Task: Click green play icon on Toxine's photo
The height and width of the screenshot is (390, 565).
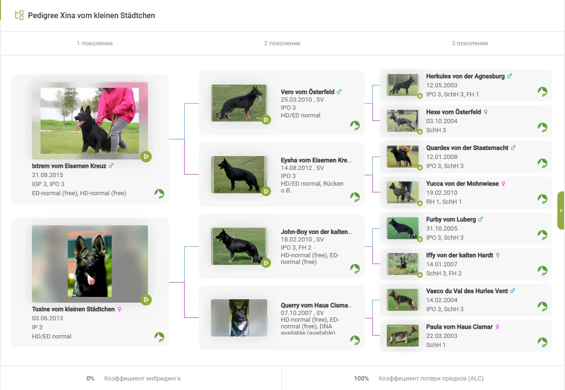Action: click(146, 300)
